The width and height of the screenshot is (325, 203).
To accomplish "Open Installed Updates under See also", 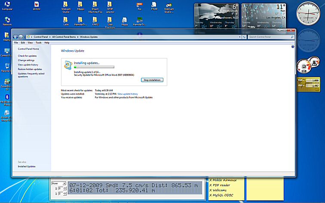I will pyautogui.click(x=27, y=166).
